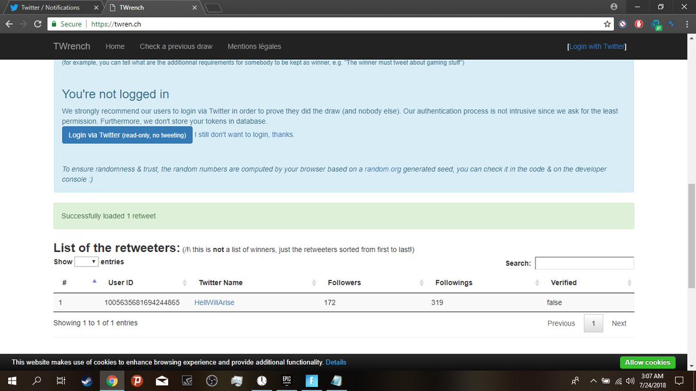Open the volume control in tray
This screenshot has height=391, width=696.
click(630, 381)
